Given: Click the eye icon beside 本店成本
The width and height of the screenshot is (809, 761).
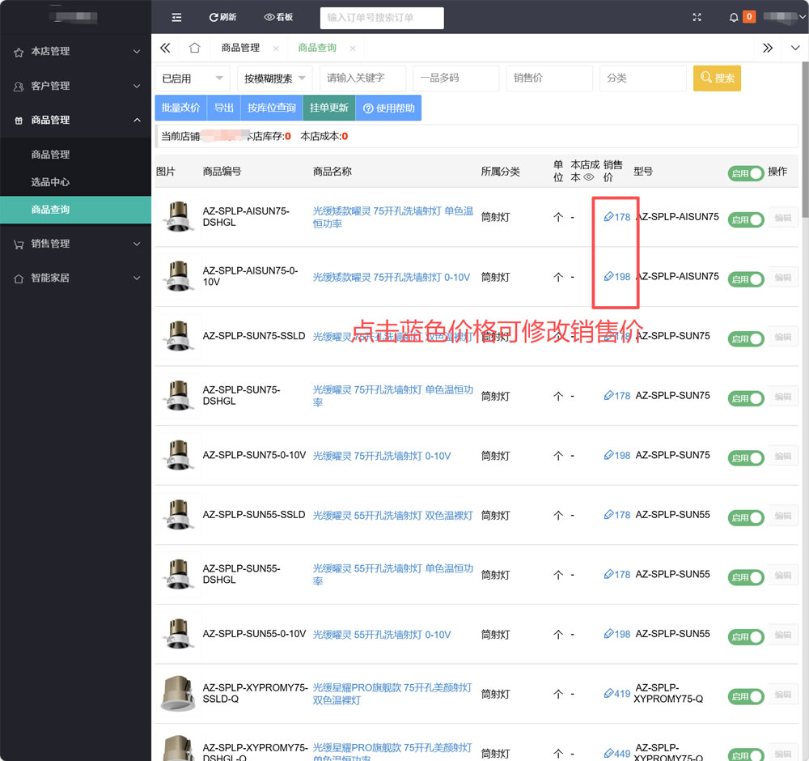Looking at the screenshot, I should tap(589, 176).
